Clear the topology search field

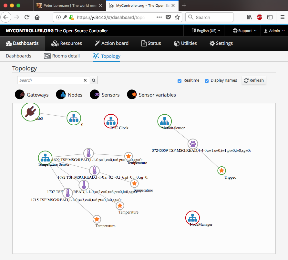coord(85,80)
